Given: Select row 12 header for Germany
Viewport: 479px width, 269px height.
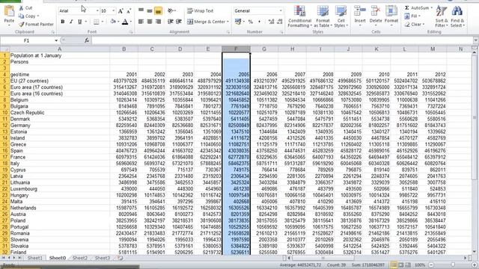Looking at the screenshot, I should click(x=4, y=126).
